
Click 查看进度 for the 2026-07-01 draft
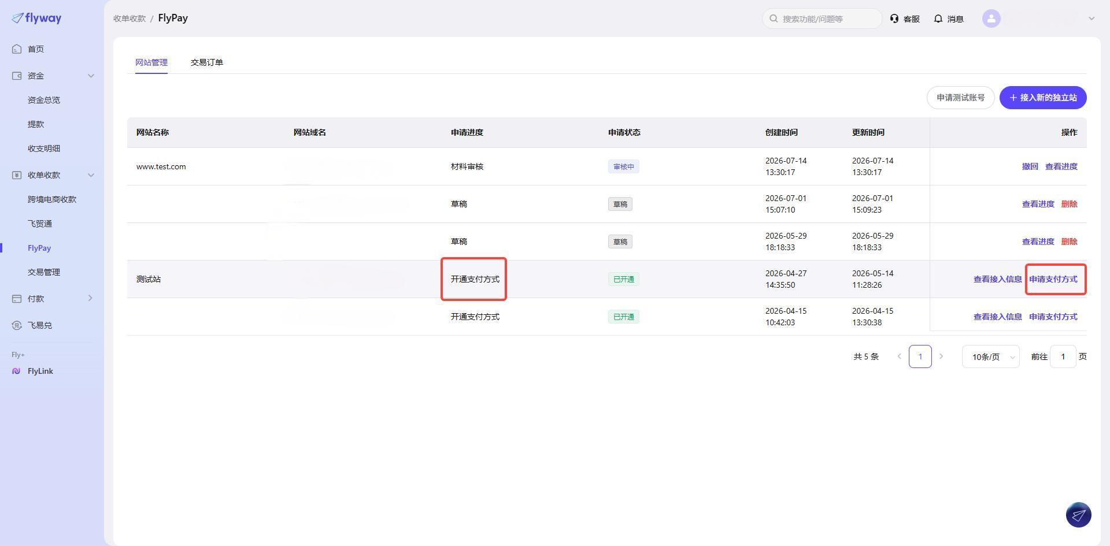click(x=1038, y=204)
